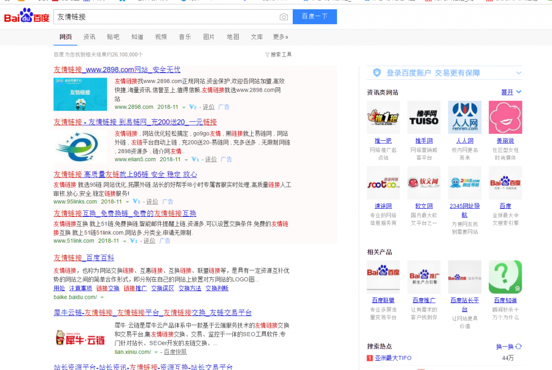The height and width of the screenshot is (370, 552).
Task: Select the 音乐 tab
Action: tap(185, 37)
